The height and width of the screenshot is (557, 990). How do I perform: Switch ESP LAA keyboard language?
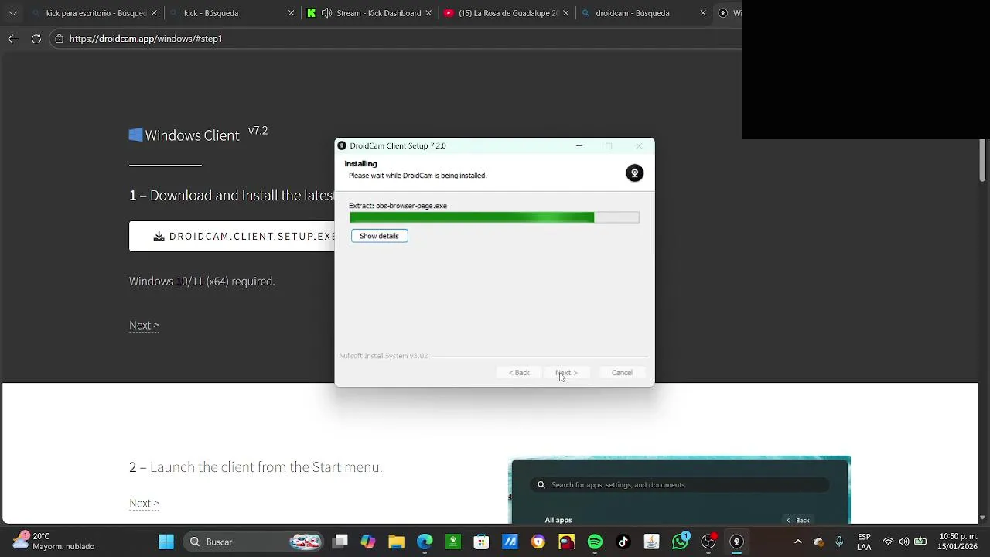tap(864, 542)
